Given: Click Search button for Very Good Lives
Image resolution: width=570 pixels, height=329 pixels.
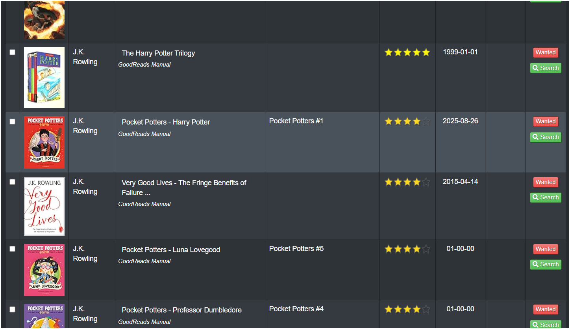Looking at the screenshot, I should point(546,197).
